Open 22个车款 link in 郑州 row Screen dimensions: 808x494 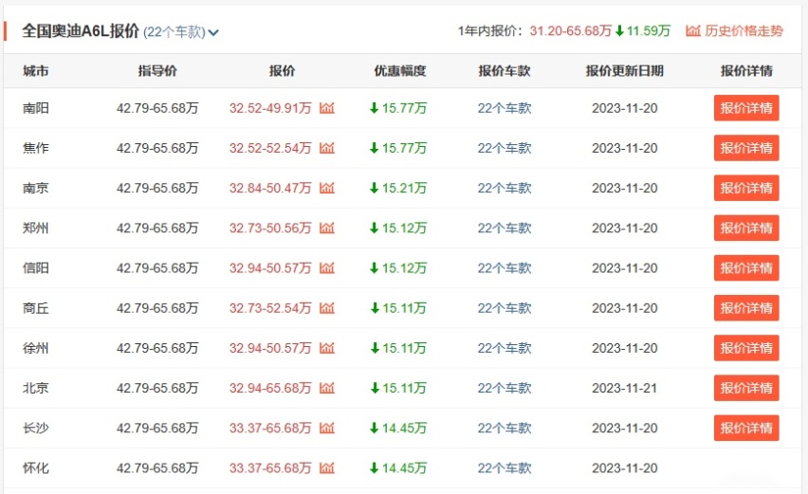[x=504, y=229]
